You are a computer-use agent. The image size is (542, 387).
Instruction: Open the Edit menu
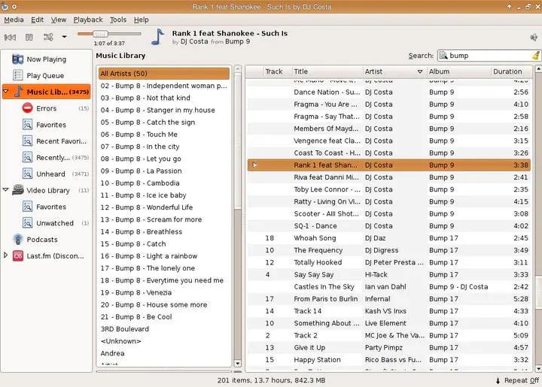(x=38, y=20)
